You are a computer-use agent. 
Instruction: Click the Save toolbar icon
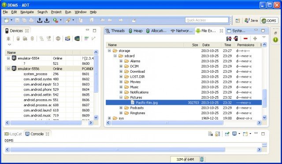point(17,20)
